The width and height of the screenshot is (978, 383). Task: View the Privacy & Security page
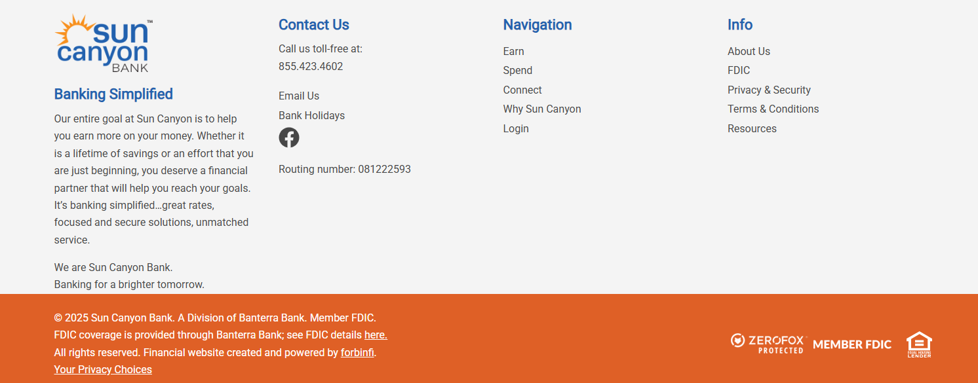769,90
